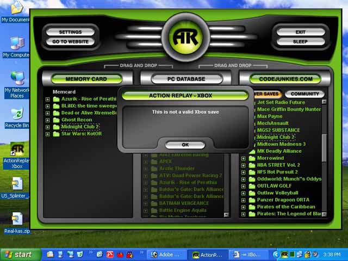Click the Codejunkies list scroll up arrow
Screen dimensions: 348x261
[x=324, y=102]
